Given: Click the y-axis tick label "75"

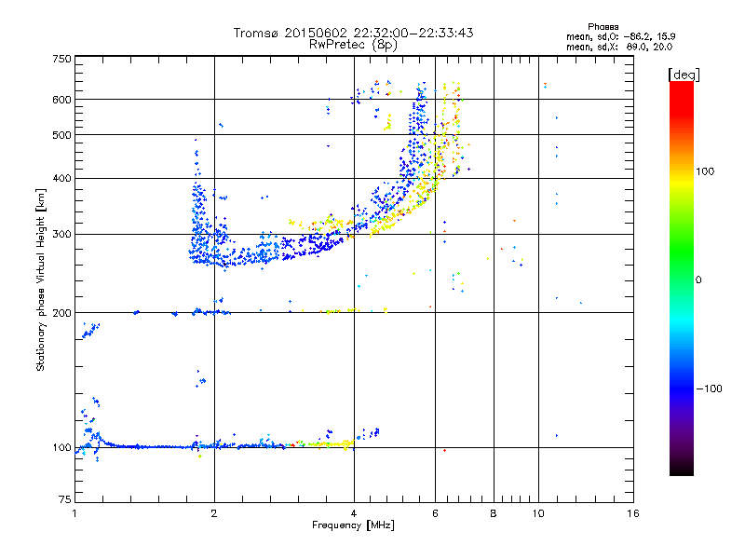Looking at the screenshot, I should click(x=65, y=499).
